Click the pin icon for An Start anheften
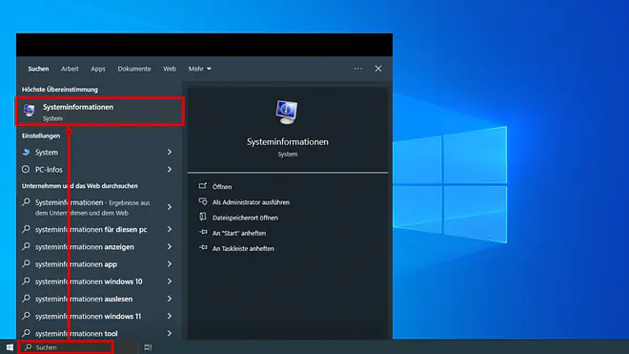This screenshot has height=354, width=629. [203, 232]
